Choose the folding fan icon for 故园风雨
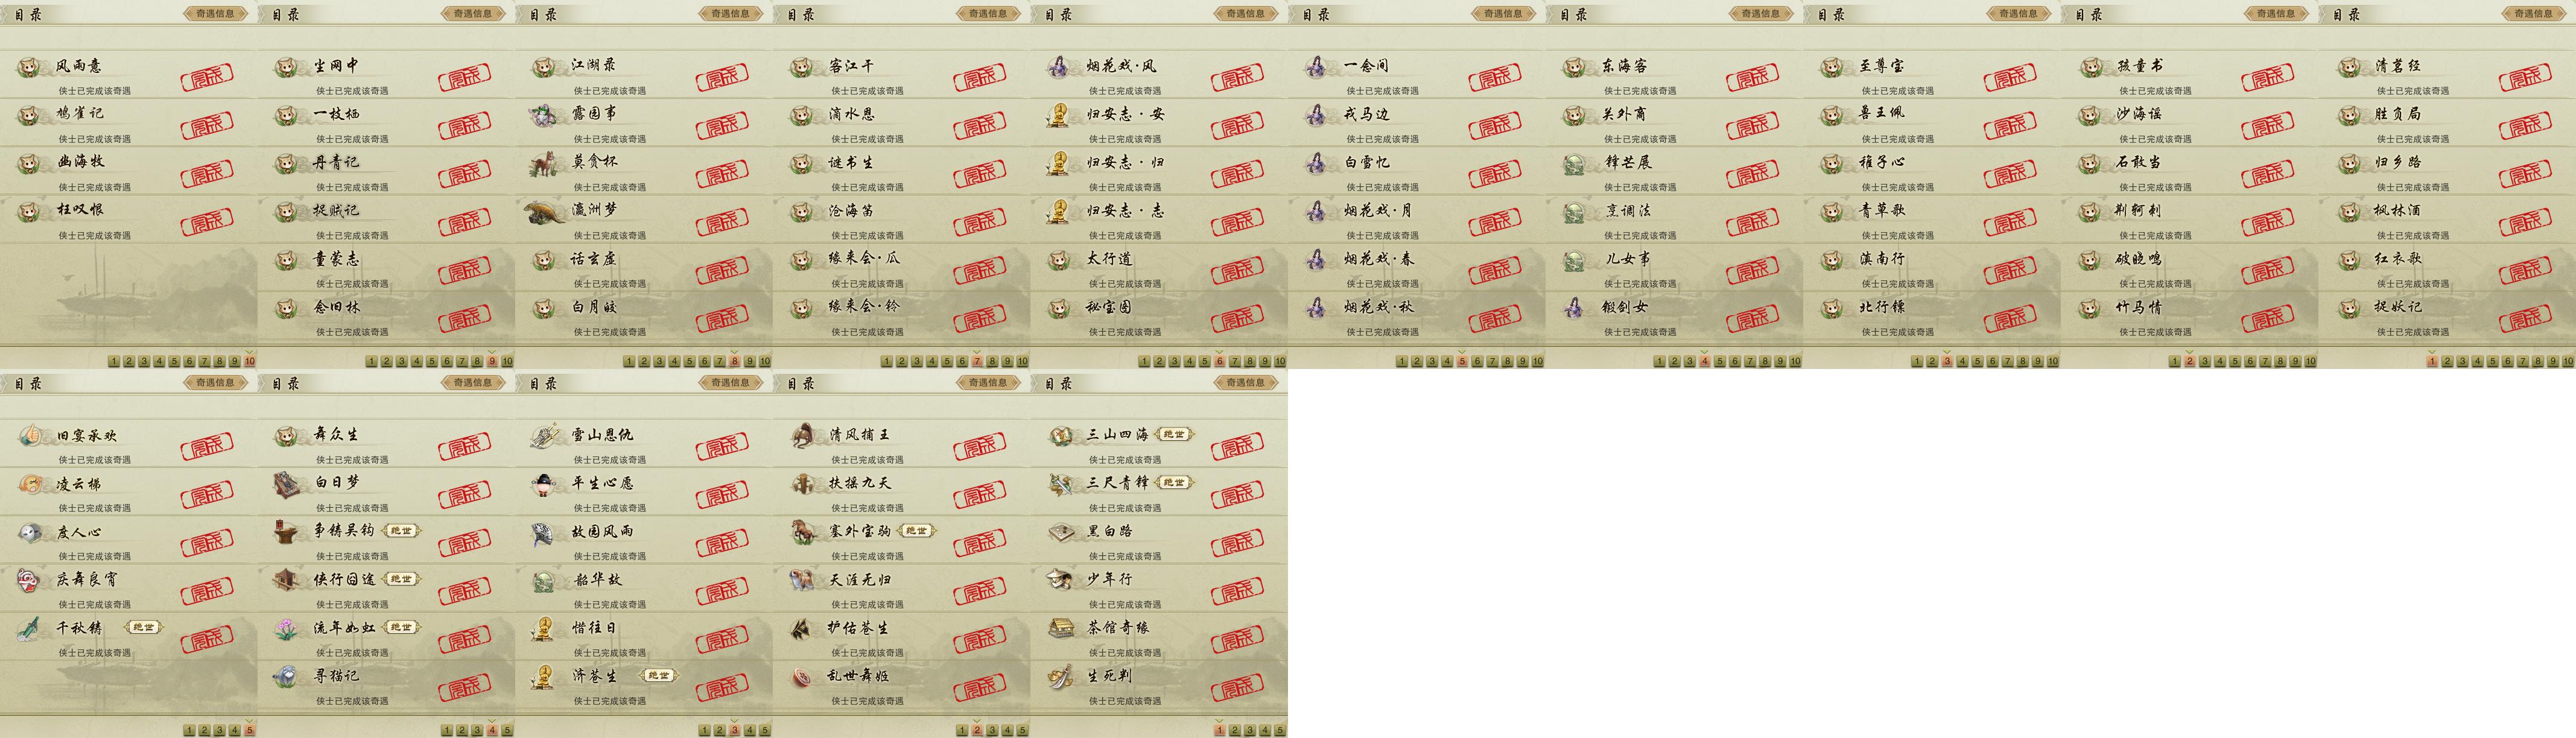This screenshot has height=738, width=2576. [544, 532]
